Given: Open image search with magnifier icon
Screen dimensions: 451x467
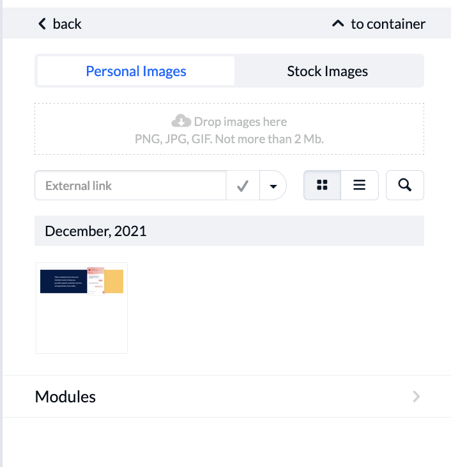Looking at the screenshot, I should point(404,185).
